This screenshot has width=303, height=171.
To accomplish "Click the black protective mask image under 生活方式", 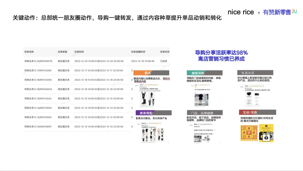I will 249,94.
